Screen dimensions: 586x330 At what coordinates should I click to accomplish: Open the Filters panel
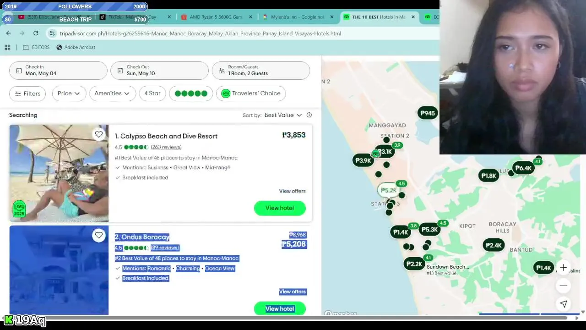[x=27, y=93]
